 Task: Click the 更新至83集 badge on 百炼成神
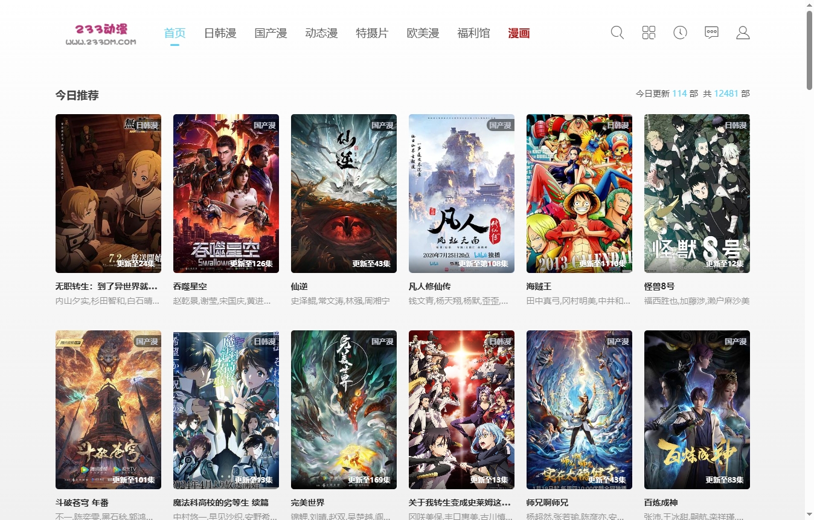[725, 480]
